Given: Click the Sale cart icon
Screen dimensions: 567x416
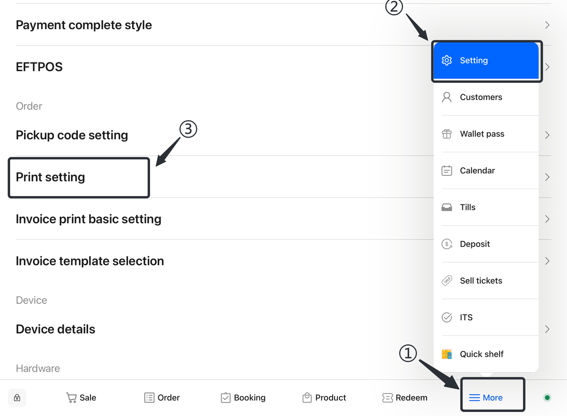Looking at the screenshot, I should [71, 397].
